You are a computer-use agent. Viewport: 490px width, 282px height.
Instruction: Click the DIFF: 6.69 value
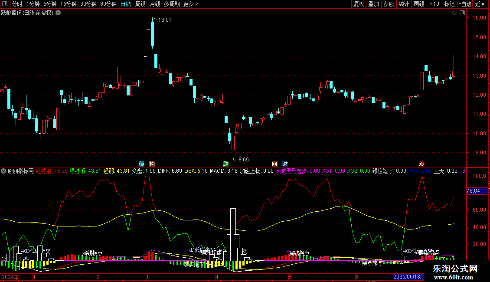(170, 171)
